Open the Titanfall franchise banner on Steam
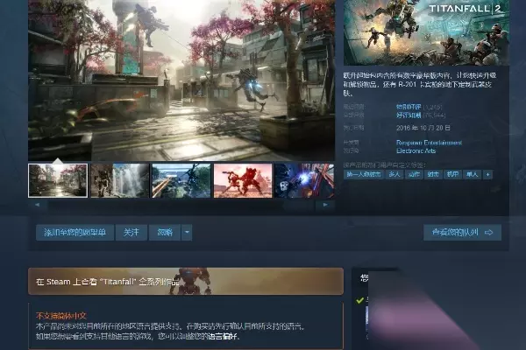The image size is (526, 350). click(x=186, y=282)
